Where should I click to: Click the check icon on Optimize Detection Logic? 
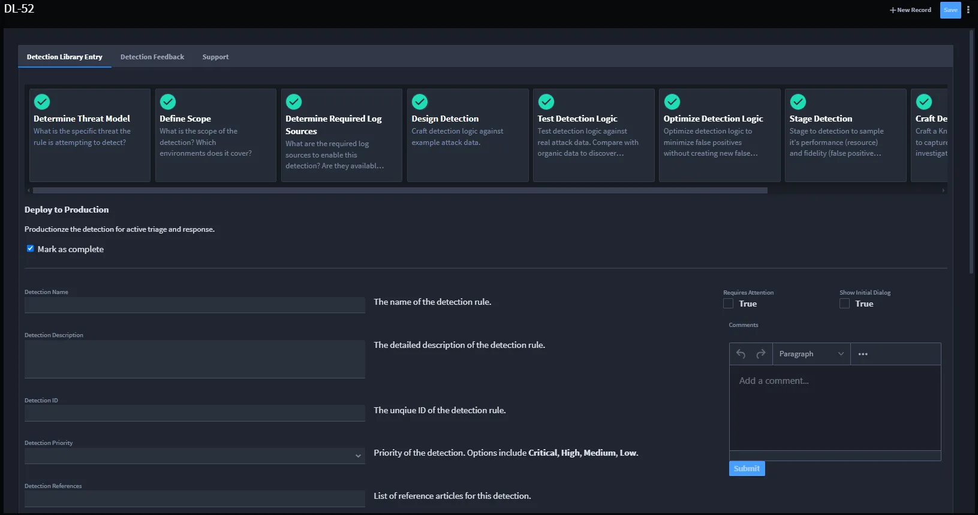pyautogui.click(x=672, y=102)
